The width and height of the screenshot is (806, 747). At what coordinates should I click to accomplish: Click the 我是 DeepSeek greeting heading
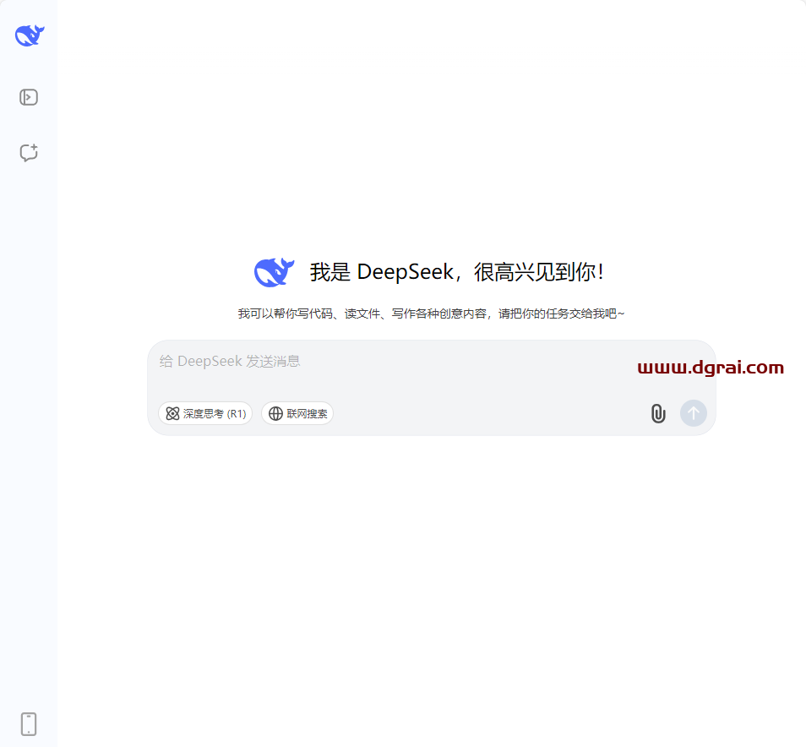tap(456, 272)
